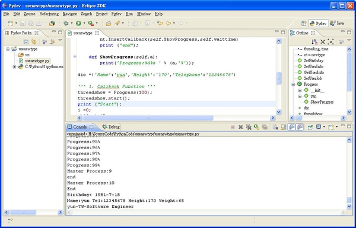This screenshot has height=228, width=356.
Task: Click Collapse All in Package Explorer
Action: point(26,41)
